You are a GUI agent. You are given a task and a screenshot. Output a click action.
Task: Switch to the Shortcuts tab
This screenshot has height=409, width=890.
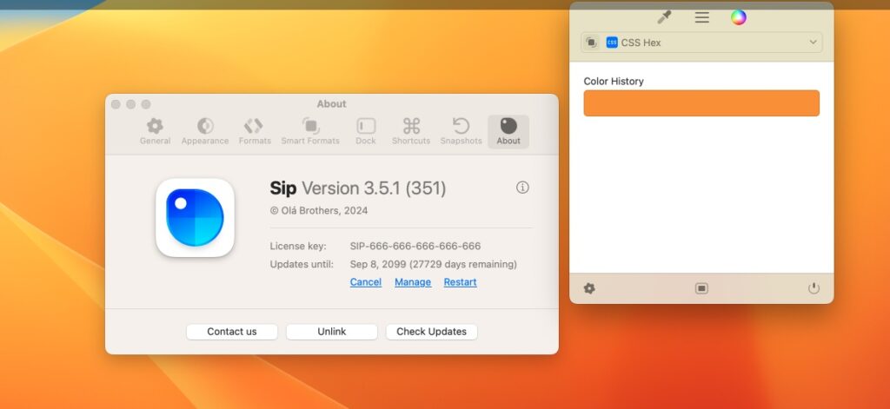(x=411, y=132)
